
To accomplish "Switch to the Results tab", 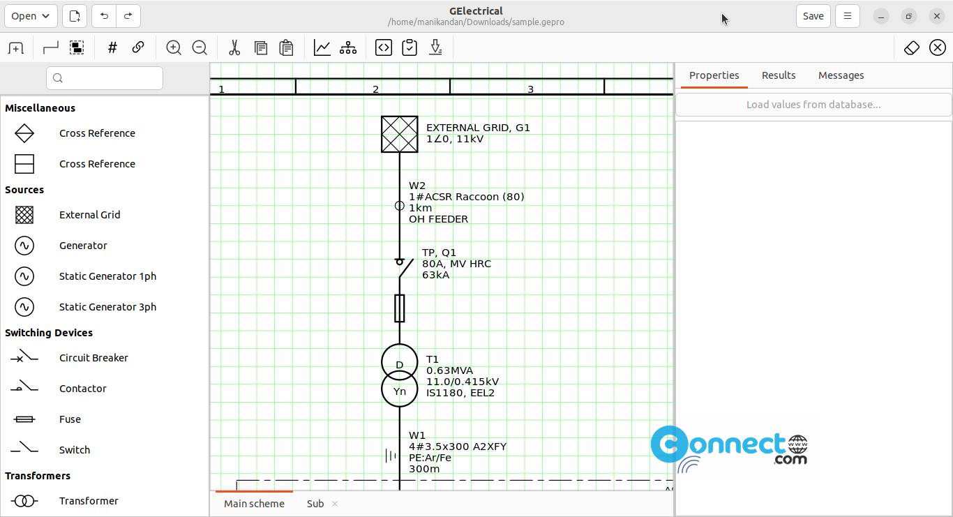I will pyautogui.click(x=779, y=75).
